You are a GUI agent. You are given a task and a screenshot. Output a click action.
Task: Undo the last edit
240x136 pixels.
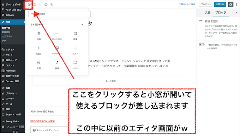coord(35,5)
